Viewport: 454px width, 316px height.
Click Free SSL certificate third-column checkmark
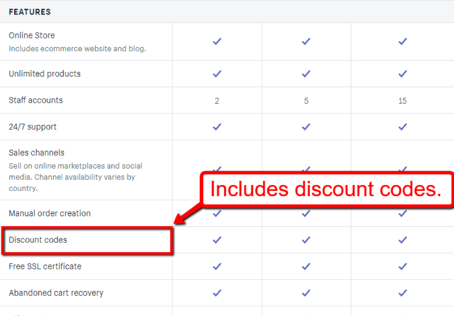(402, 266)
